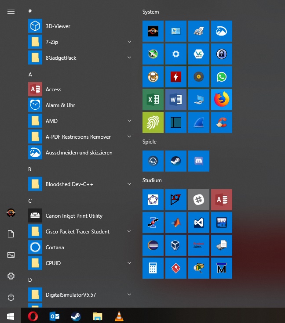Expand the CPUID folder
This screenshot has width=285, height=323.
tap(129, 263)
